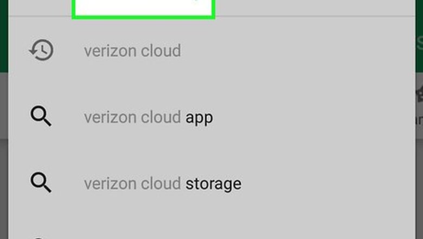423x239 pixels.
Task: Tap blank area right of recent "verizon cloud" entry
Action: point(298,51)
